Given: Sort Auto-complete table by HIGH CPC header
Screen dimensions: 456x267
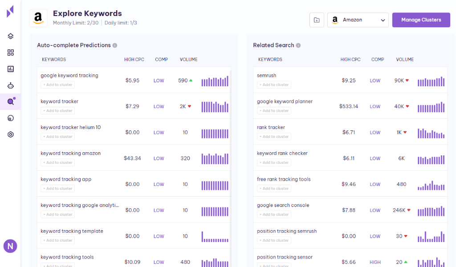Looking at the screenshot, I should coord(134,60).
